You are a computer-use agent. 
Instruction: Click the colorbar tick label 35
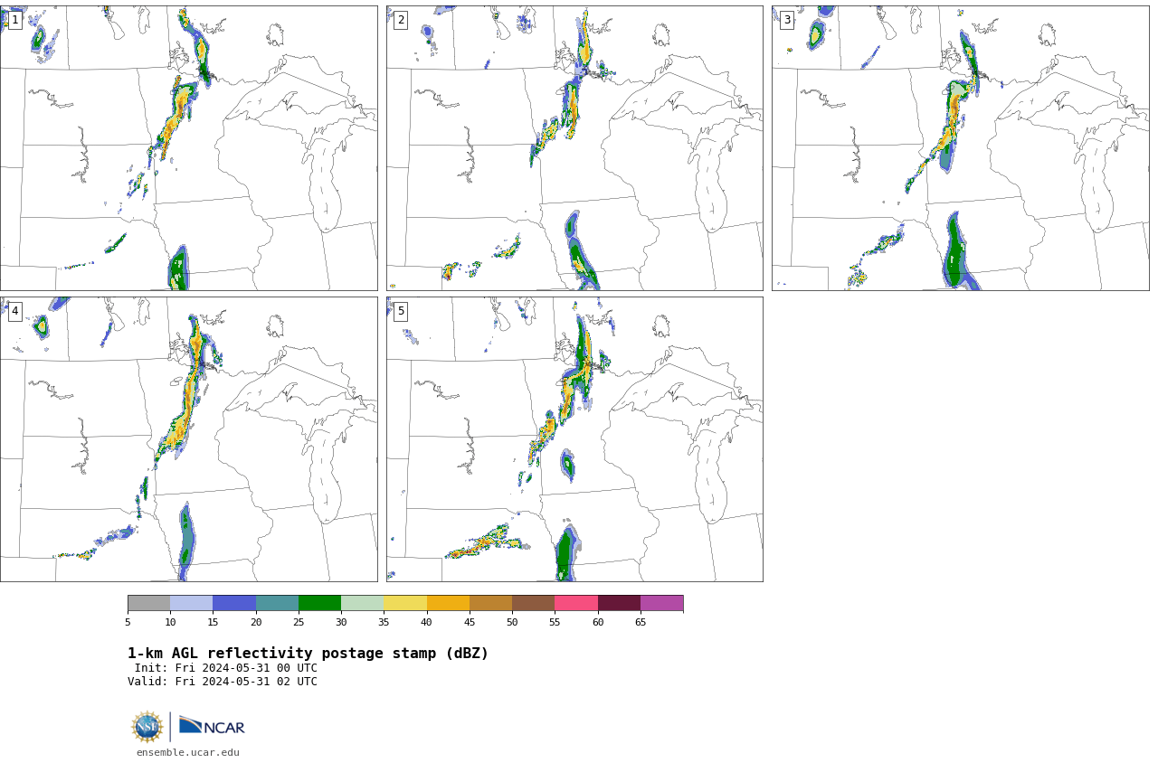384,622
